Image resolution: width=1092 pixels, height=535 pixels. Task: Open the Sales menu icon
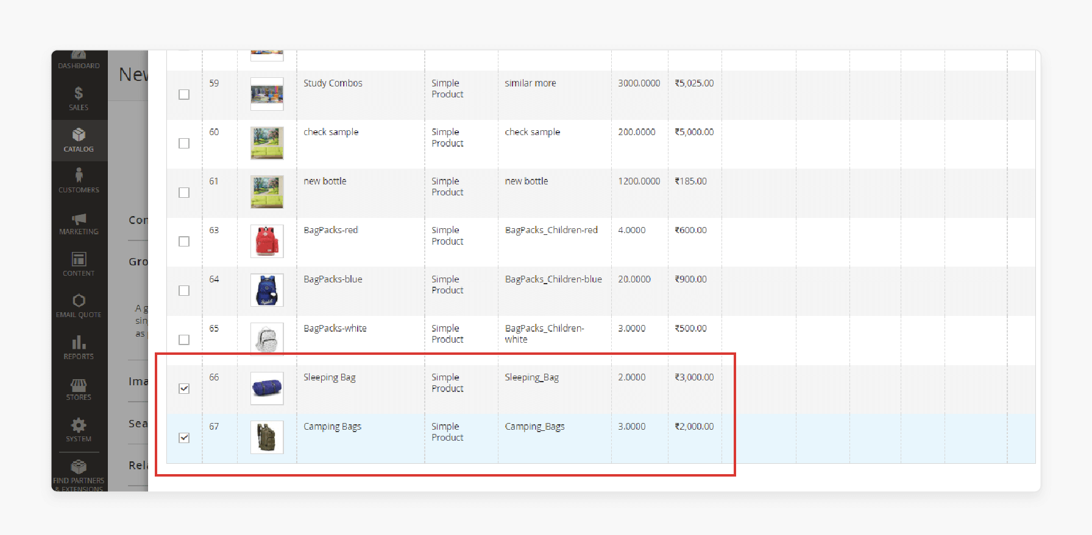[x=79, y=93]
